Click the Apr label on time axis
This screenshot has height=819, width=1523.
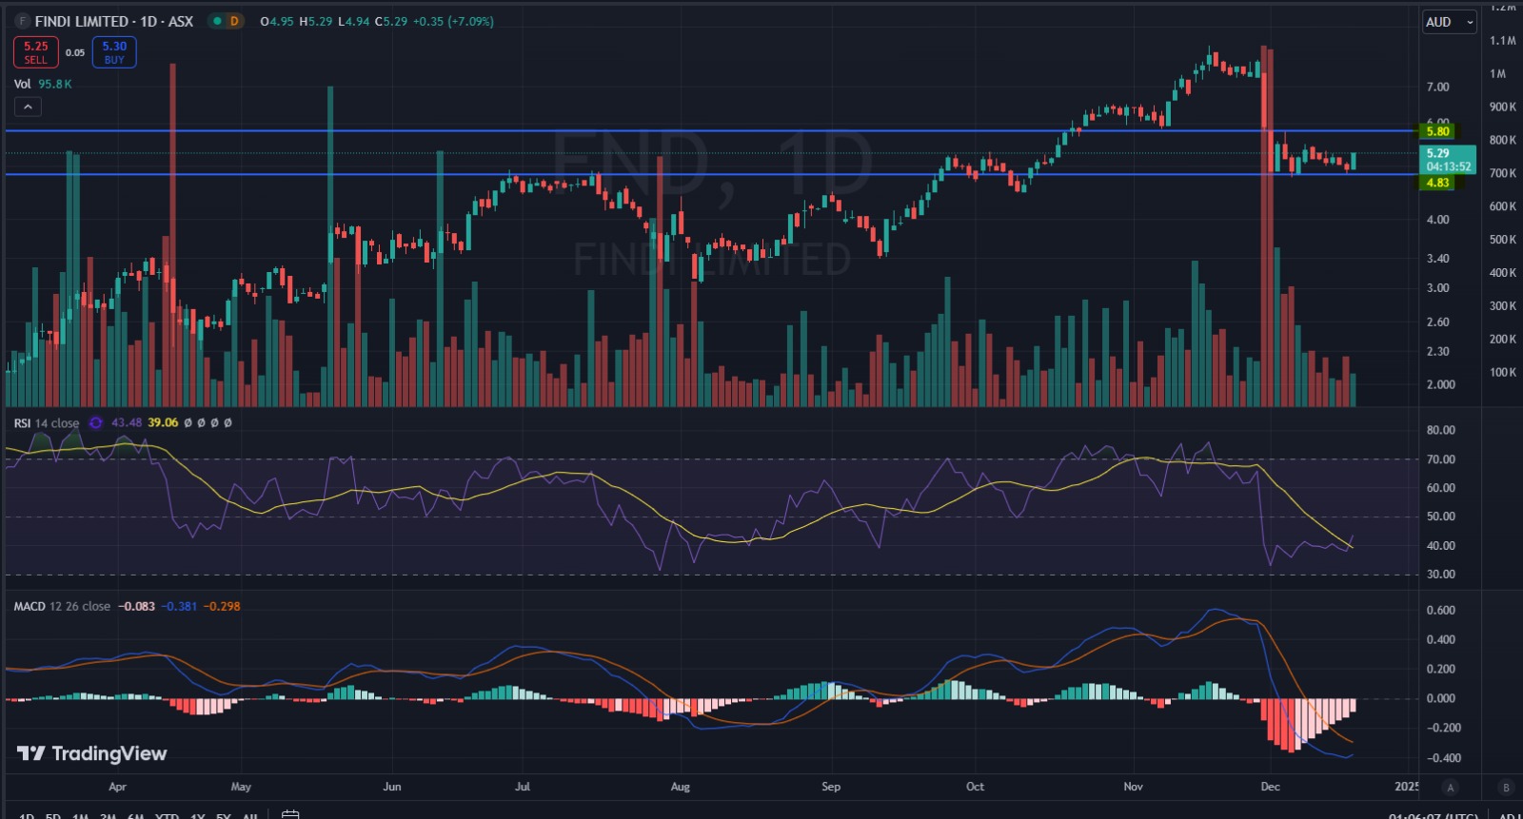(x=117, y=787)
